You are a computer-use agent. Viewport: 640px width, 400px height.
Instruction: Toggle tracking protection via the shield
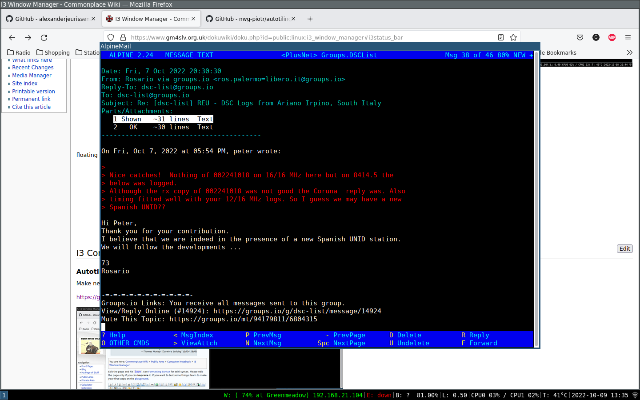click(111, 37)
